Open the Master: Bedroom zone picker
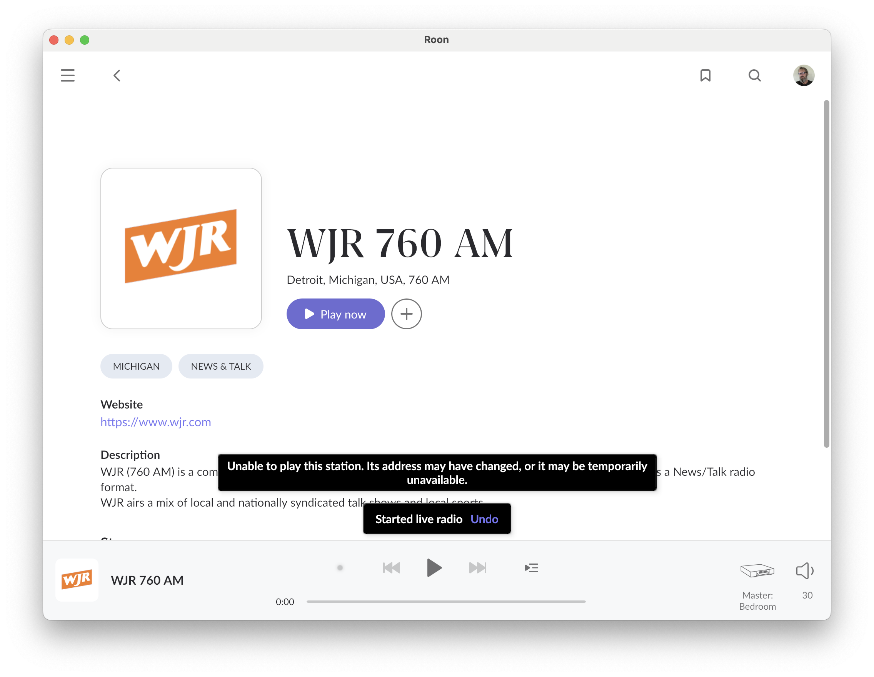The image size is (874, 677). pos(757,587)
